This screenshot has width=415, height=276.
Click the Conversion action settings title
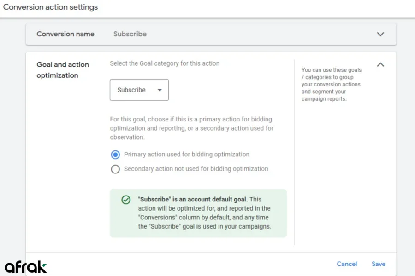pos(51,7)
